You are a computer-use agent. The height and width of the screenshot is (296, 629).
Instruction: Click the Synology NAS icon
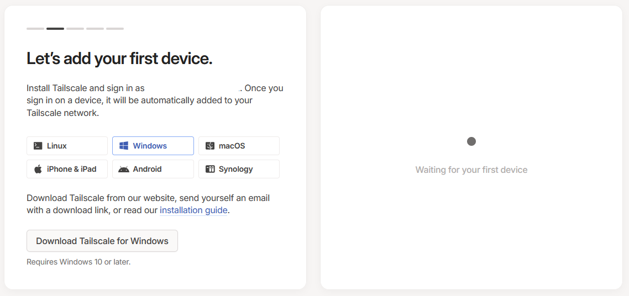(x=210, y=169)
